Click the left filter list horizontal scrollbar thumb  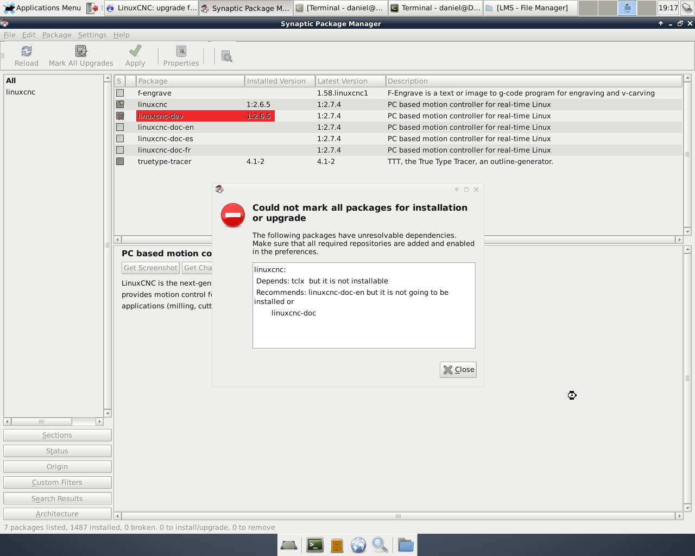[x=41, y=421]
